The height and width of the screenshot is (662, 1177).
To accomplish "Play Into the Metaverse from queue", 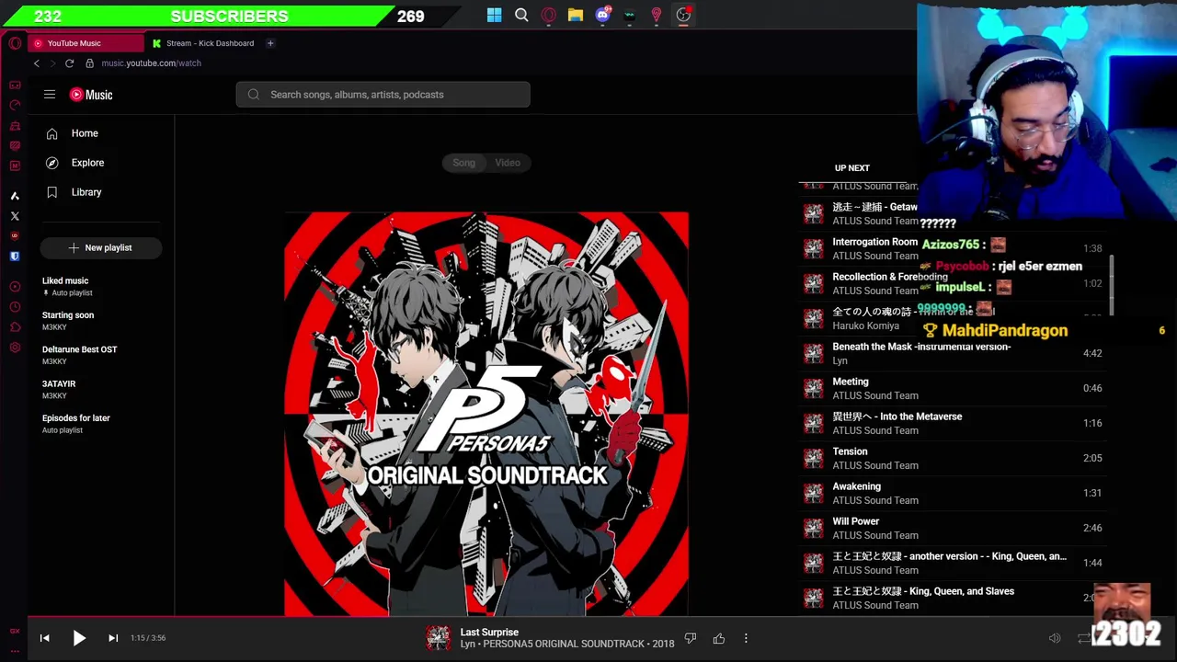I will pyautogui.click(x=953, y=423).
